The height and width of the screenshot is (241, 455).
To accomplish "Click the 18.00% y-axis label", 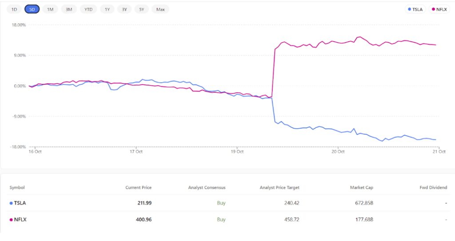I will (19, 25).
